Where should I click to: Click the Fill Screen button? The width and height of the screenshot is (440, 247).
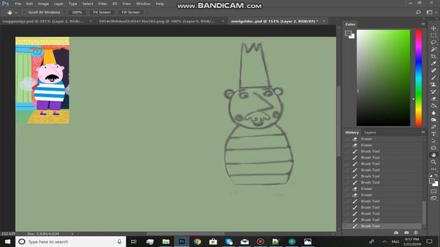point(131,12)
